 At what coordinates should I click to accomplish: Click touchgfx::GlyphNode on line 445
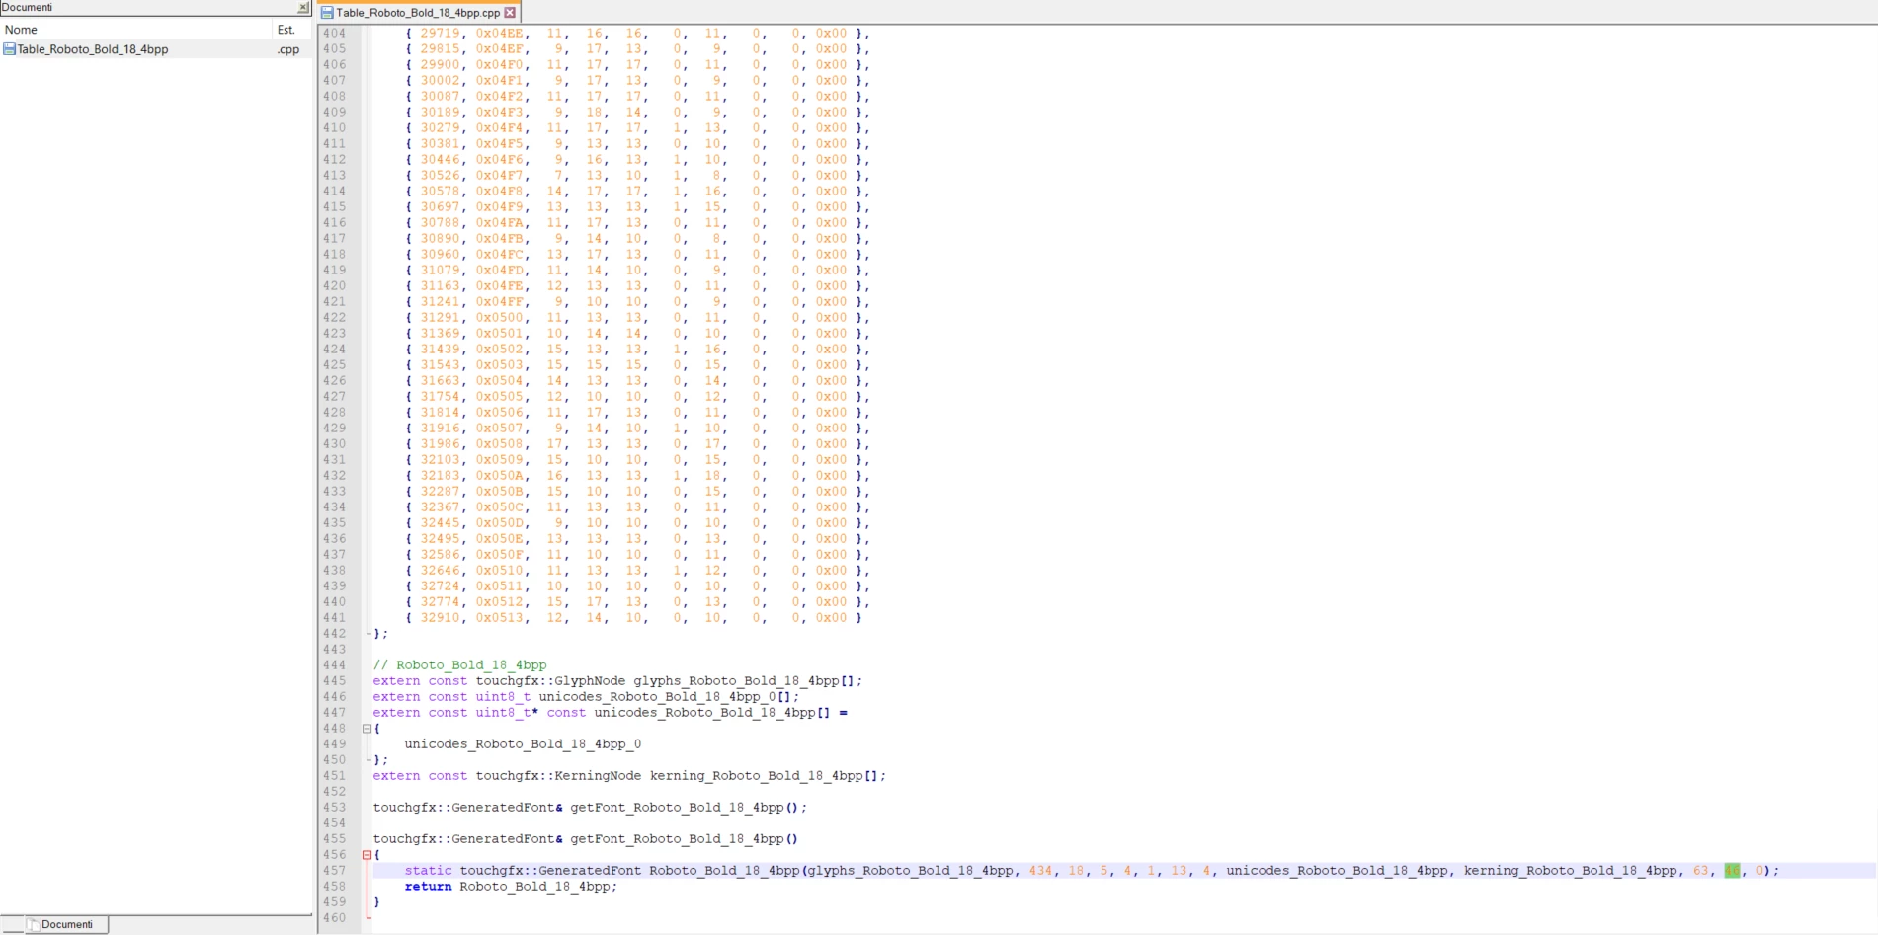coord(550,681)
